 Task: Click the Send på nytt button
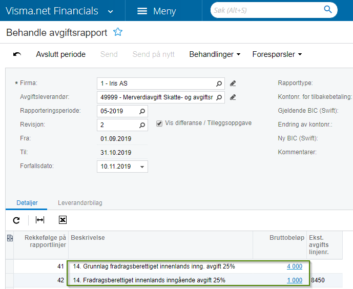154,54
